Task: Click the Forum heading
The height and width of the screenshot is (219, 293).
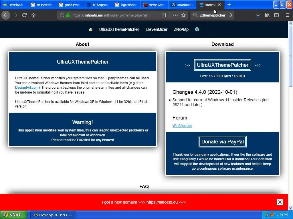Action: tap(180, 118)
